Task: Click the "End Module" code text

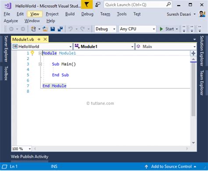Action: click(54, 86)
